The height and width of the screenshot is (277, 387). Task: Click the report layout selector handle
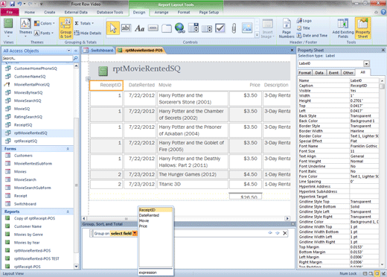88,79
